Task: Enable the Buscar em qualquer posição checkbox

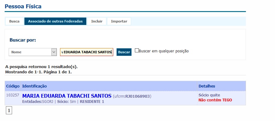Action: click(137, 51)
